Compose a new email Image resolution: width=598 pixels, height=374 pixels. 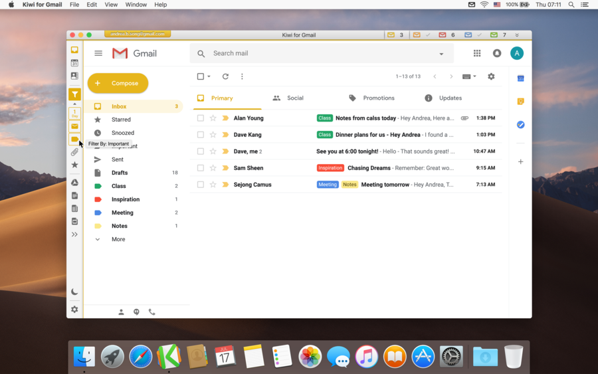coord(118,83)
